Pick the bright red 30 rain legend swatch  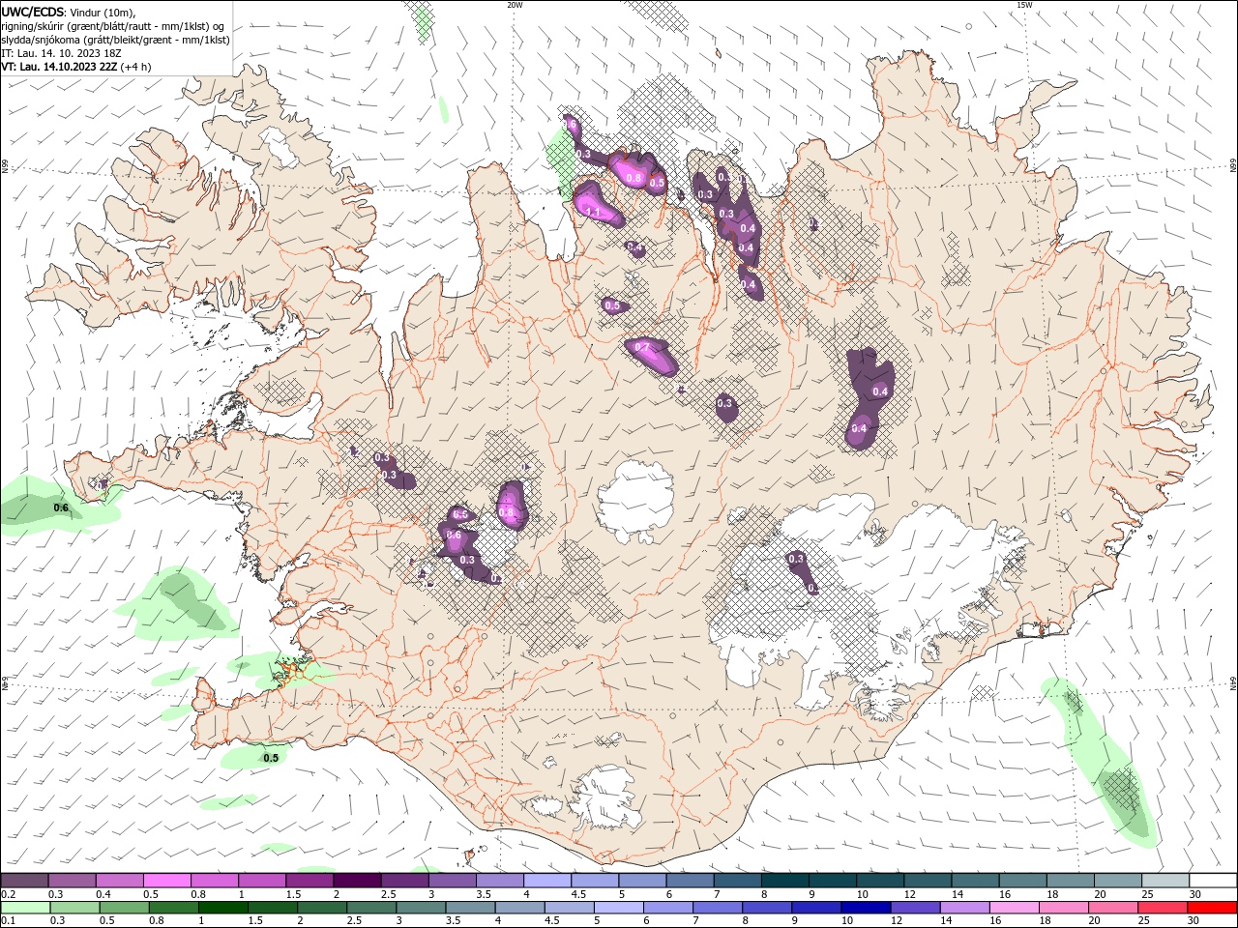click(1213, 908)
